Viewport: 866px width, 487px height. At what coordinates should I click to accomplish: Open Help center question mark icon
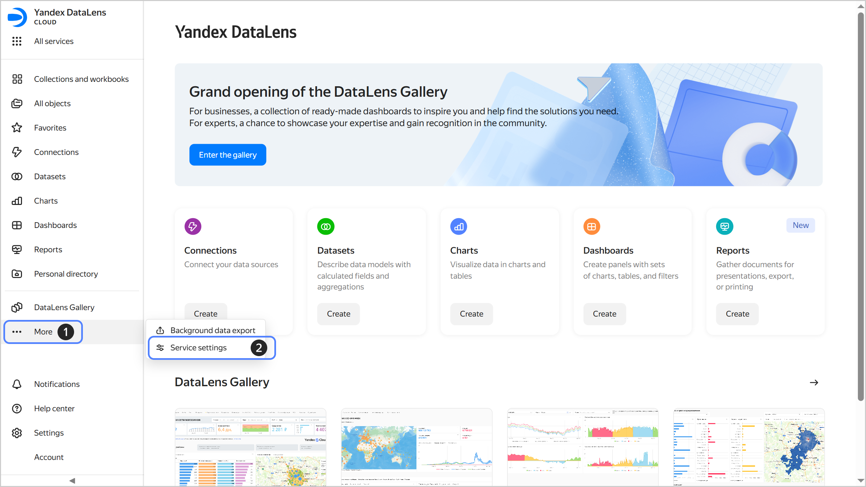click(x=17, y=409)
